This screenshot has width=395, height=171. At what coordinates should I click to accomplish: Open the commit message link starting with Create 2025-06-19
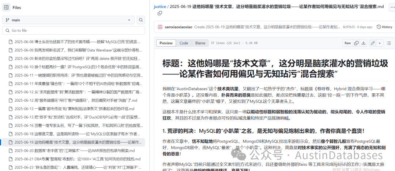pos(267,27)
